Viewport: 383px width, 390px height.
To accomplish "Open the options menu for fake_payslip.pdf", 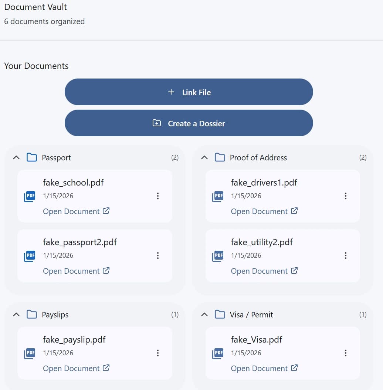I will click(x=158, y=353).
